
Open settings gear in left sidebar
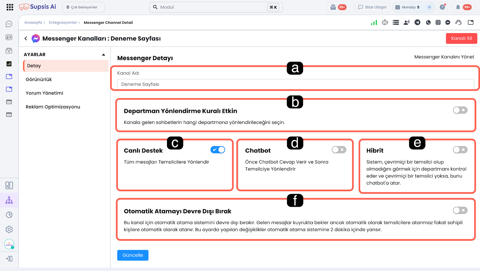9,230
